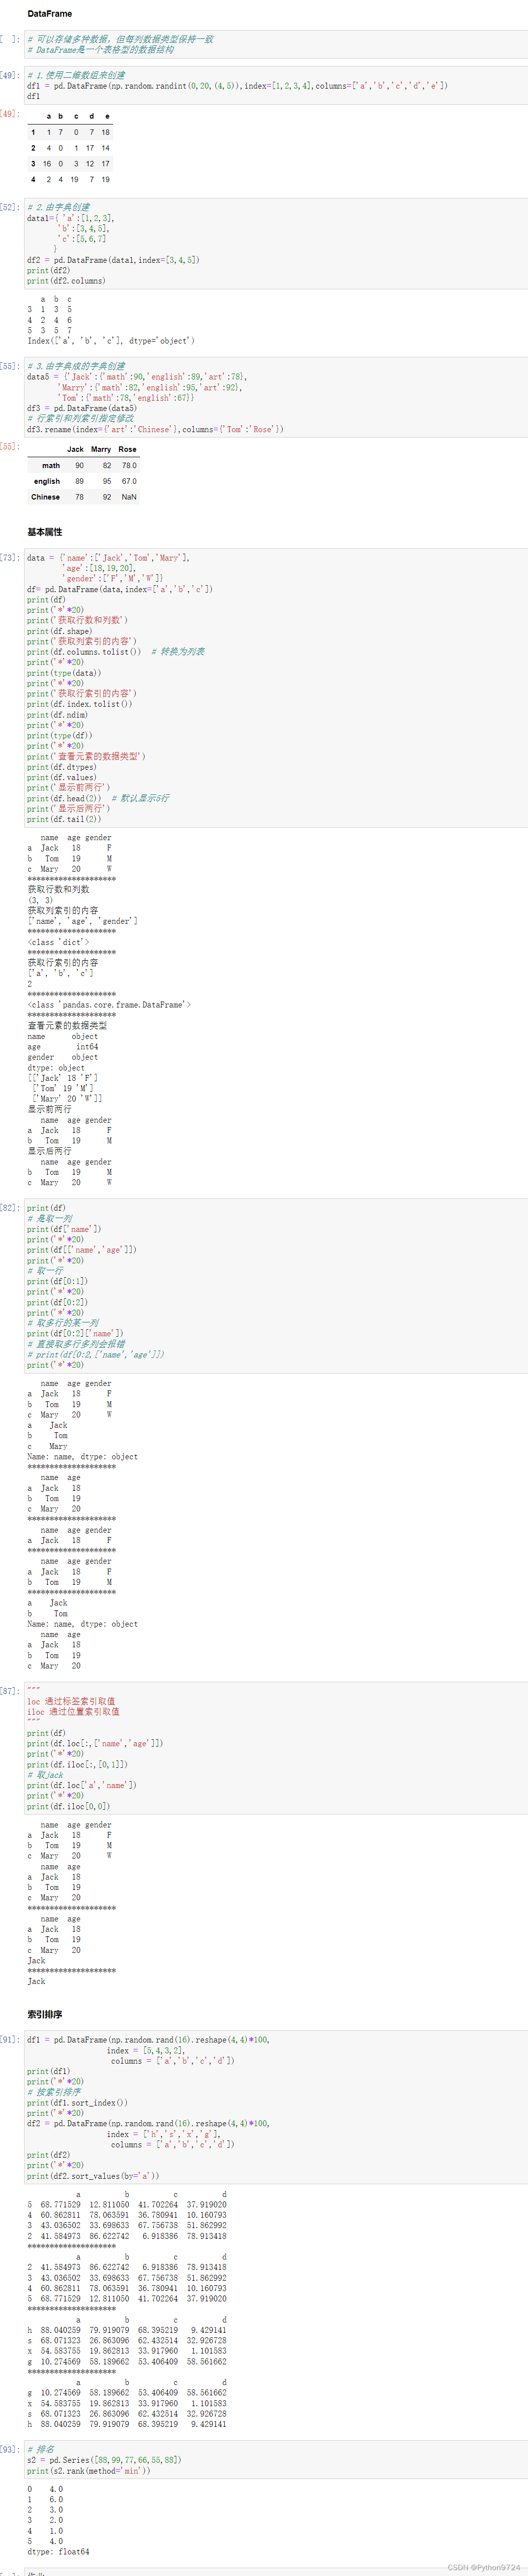Click the pandas.core.frame.DataFrame class output

point(109,1005)
